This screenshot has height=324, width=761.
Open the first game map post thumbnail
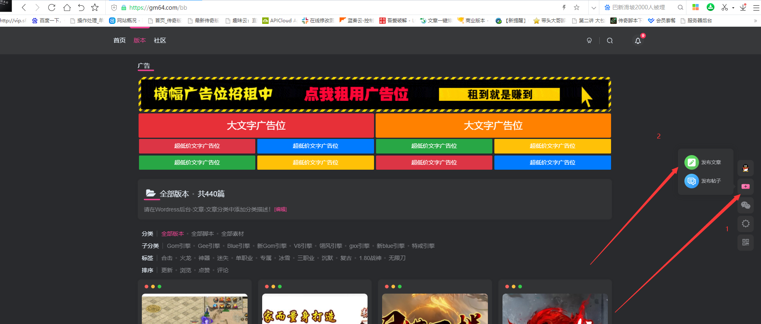click(x=195, y=309)
